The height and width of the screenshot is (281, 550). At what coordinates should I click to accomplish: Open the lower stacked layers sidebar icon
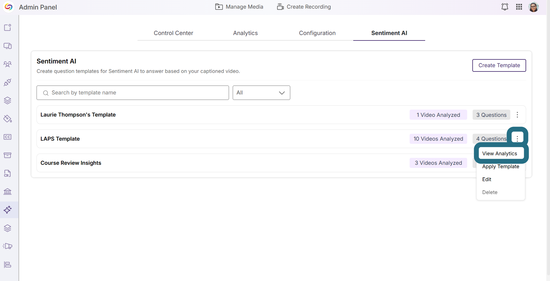7,228
